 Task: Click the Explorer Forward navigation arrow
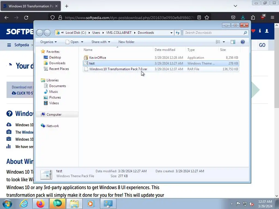(47, 33)
